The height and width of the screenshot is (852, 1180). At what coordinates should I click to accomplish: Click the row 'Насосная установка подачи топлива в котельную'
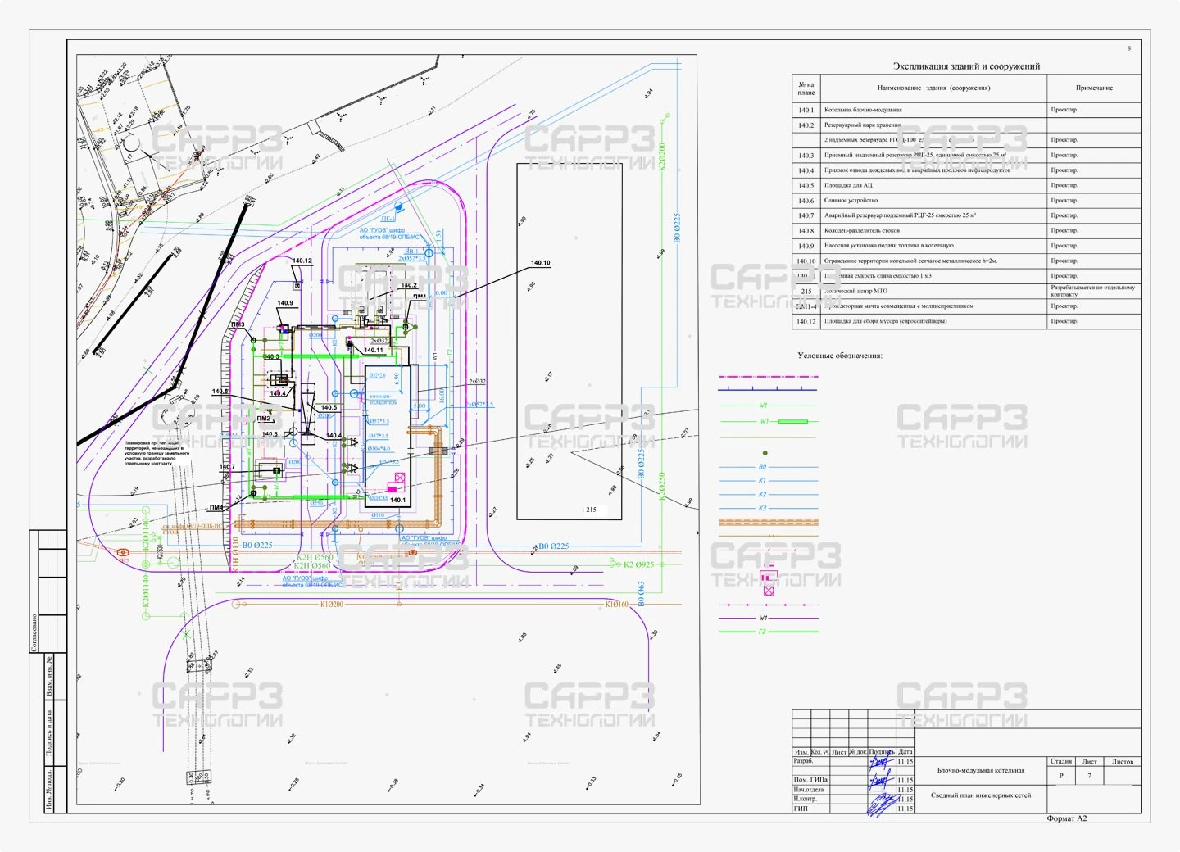(x=967, y=246)
